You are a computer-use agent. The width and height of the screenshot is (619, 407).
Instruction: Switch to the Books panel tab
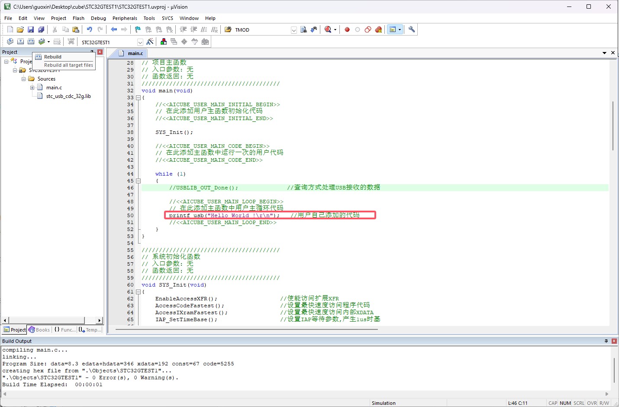(x=39, y=330)
